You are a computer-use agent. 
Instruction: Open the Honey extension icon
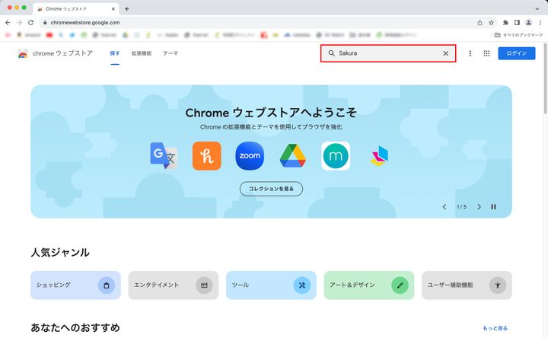[206, 155]
